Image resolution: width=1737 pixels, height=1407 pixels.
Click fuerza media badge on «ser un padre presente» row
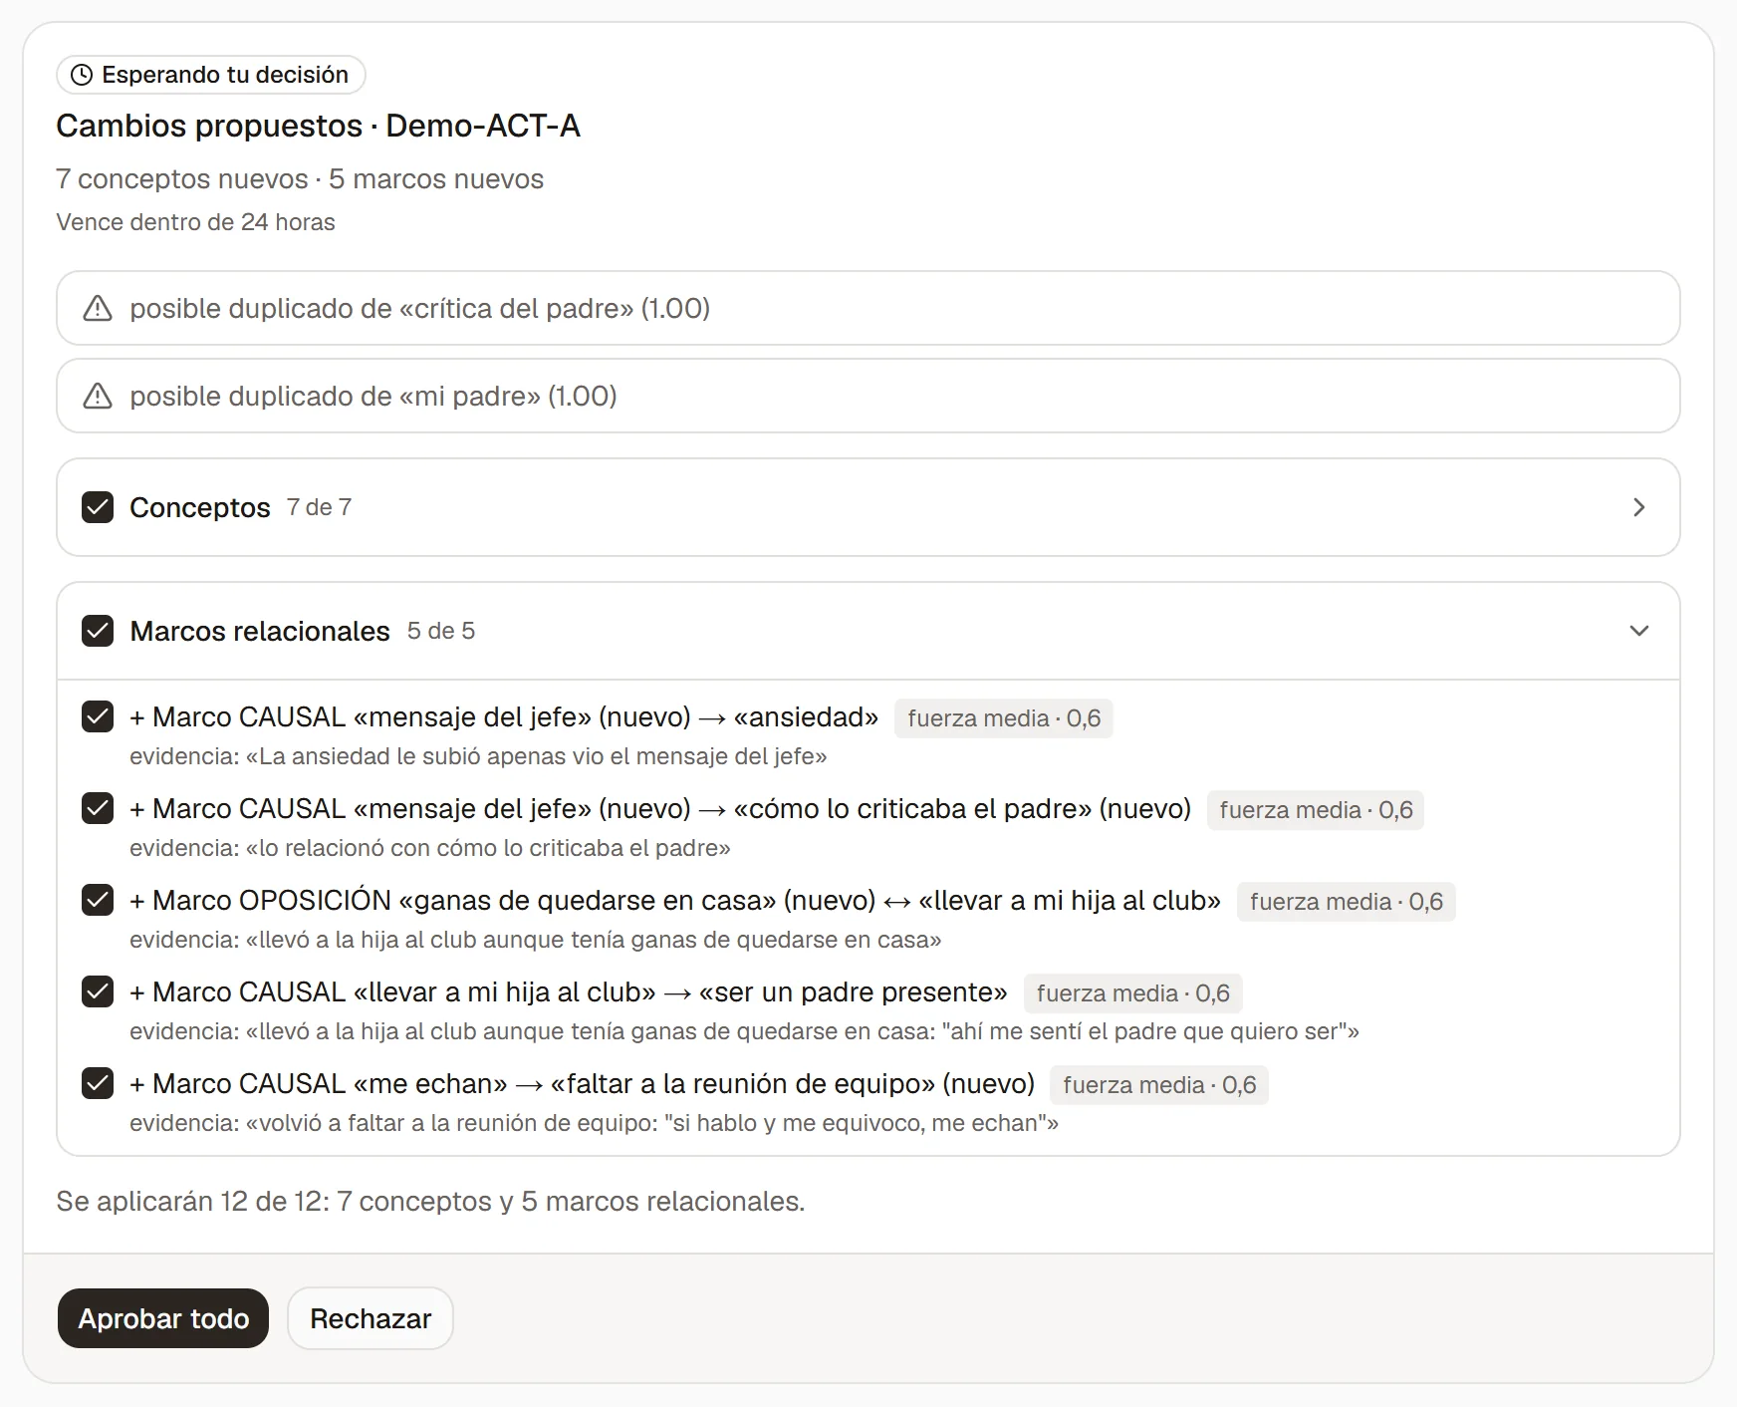[x=1133, y=993]
